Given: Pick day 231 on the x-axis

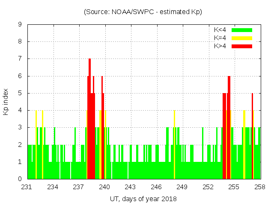Looking at the screenshot, I should (x=27, y=187).
